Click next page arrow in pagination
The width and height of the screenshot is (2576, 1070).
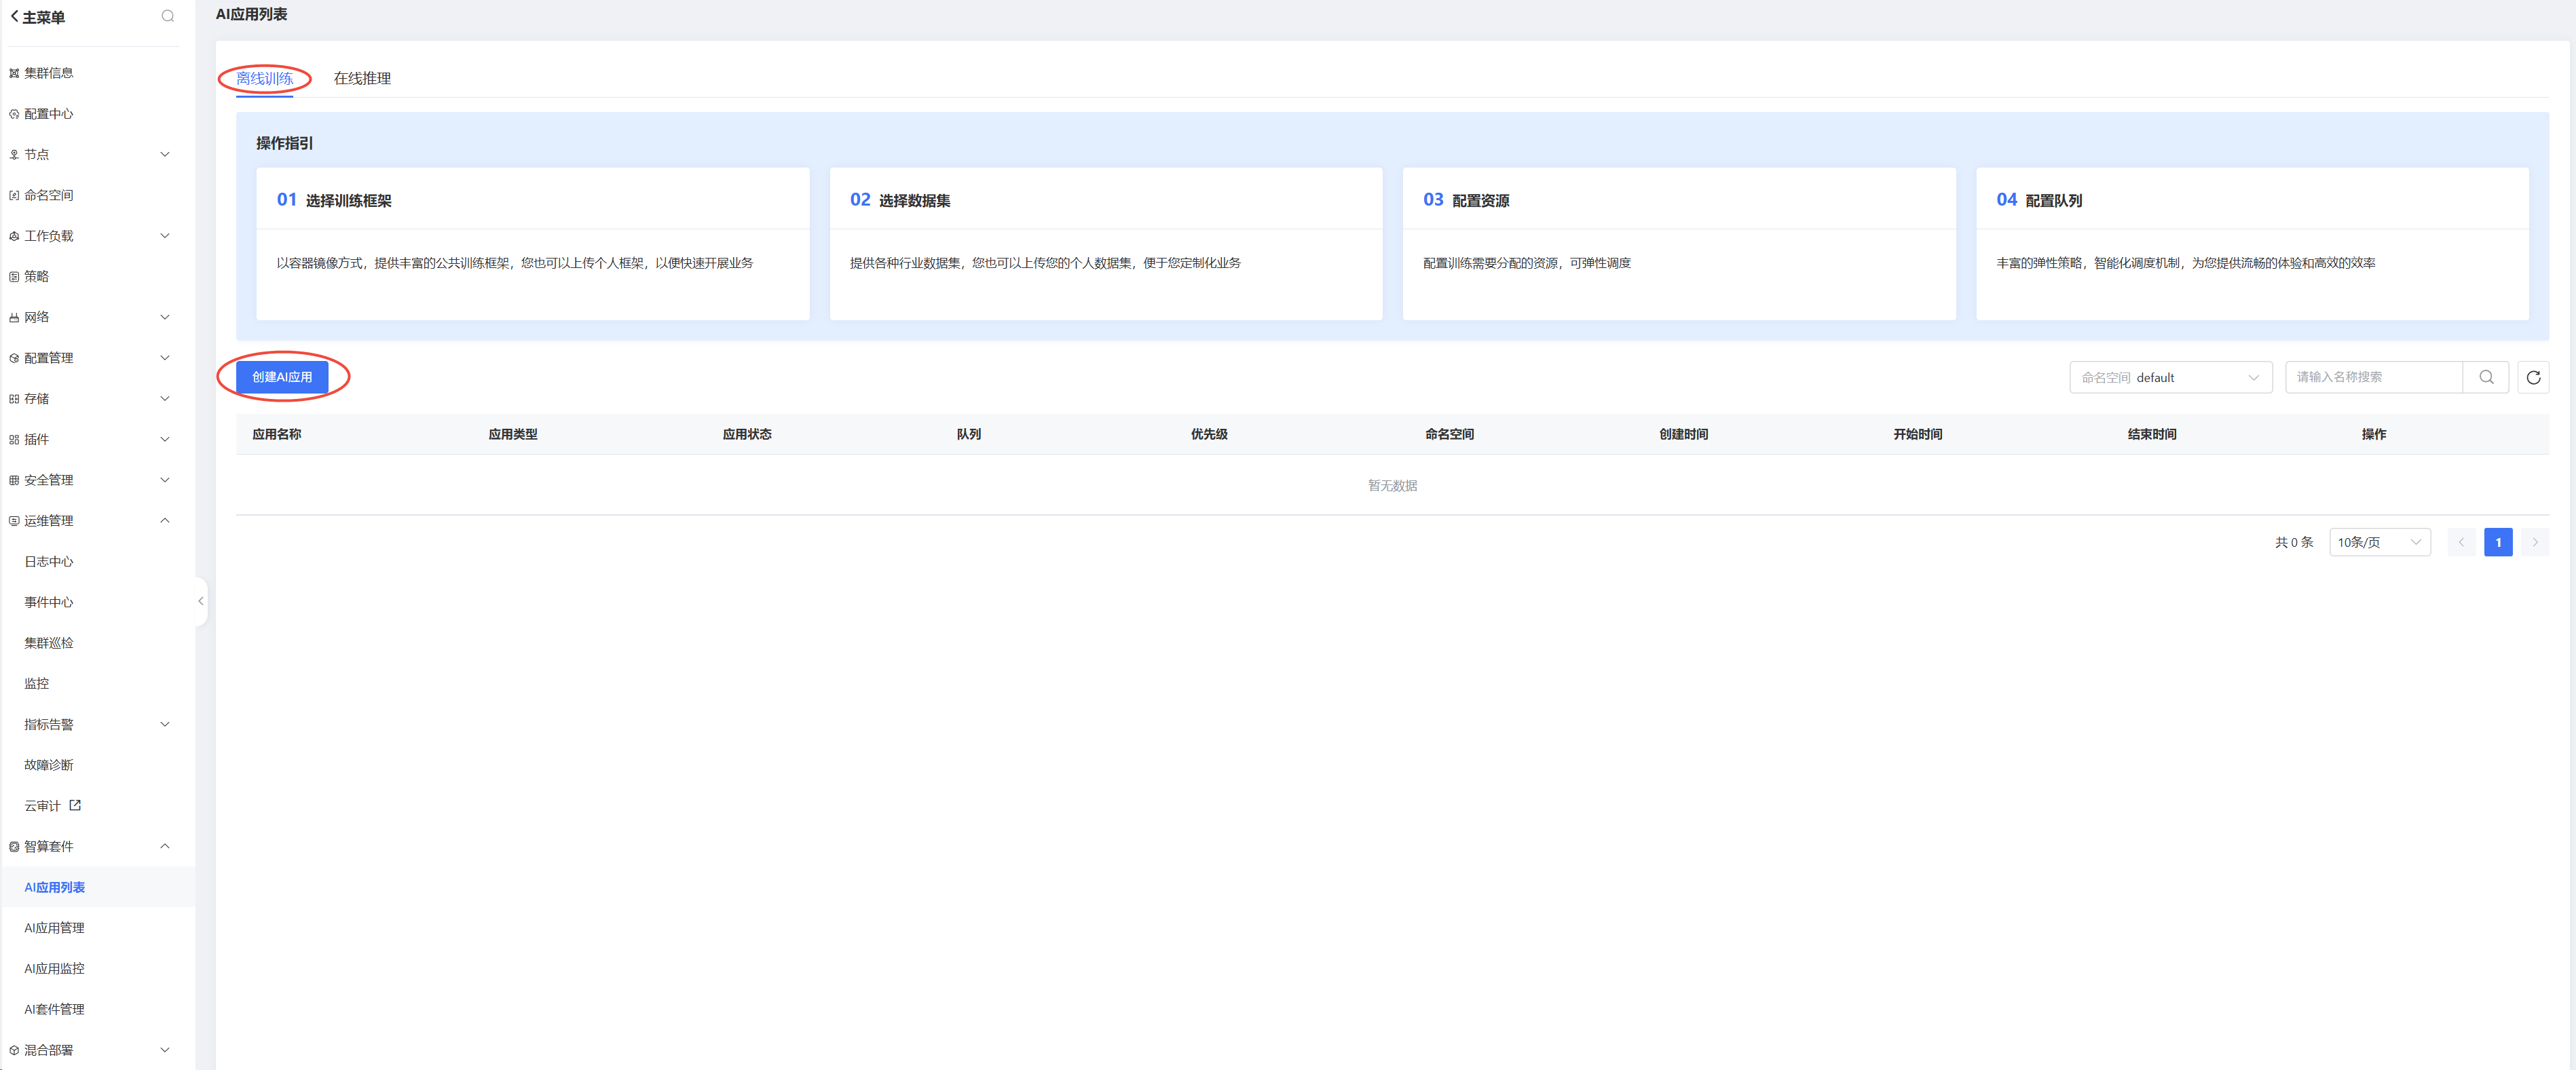pos(2534,542)
